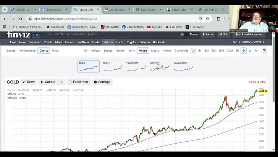278x157 pixels.
Task: Click the ticker search input field
Action: click(89, 34)
